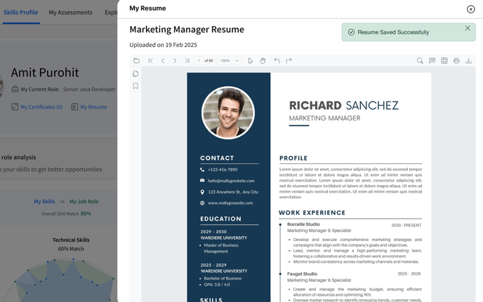Image resolution: width=483 pixels, height=302 pixels.
Task: Print the resume document
Action: coord(456,60)
